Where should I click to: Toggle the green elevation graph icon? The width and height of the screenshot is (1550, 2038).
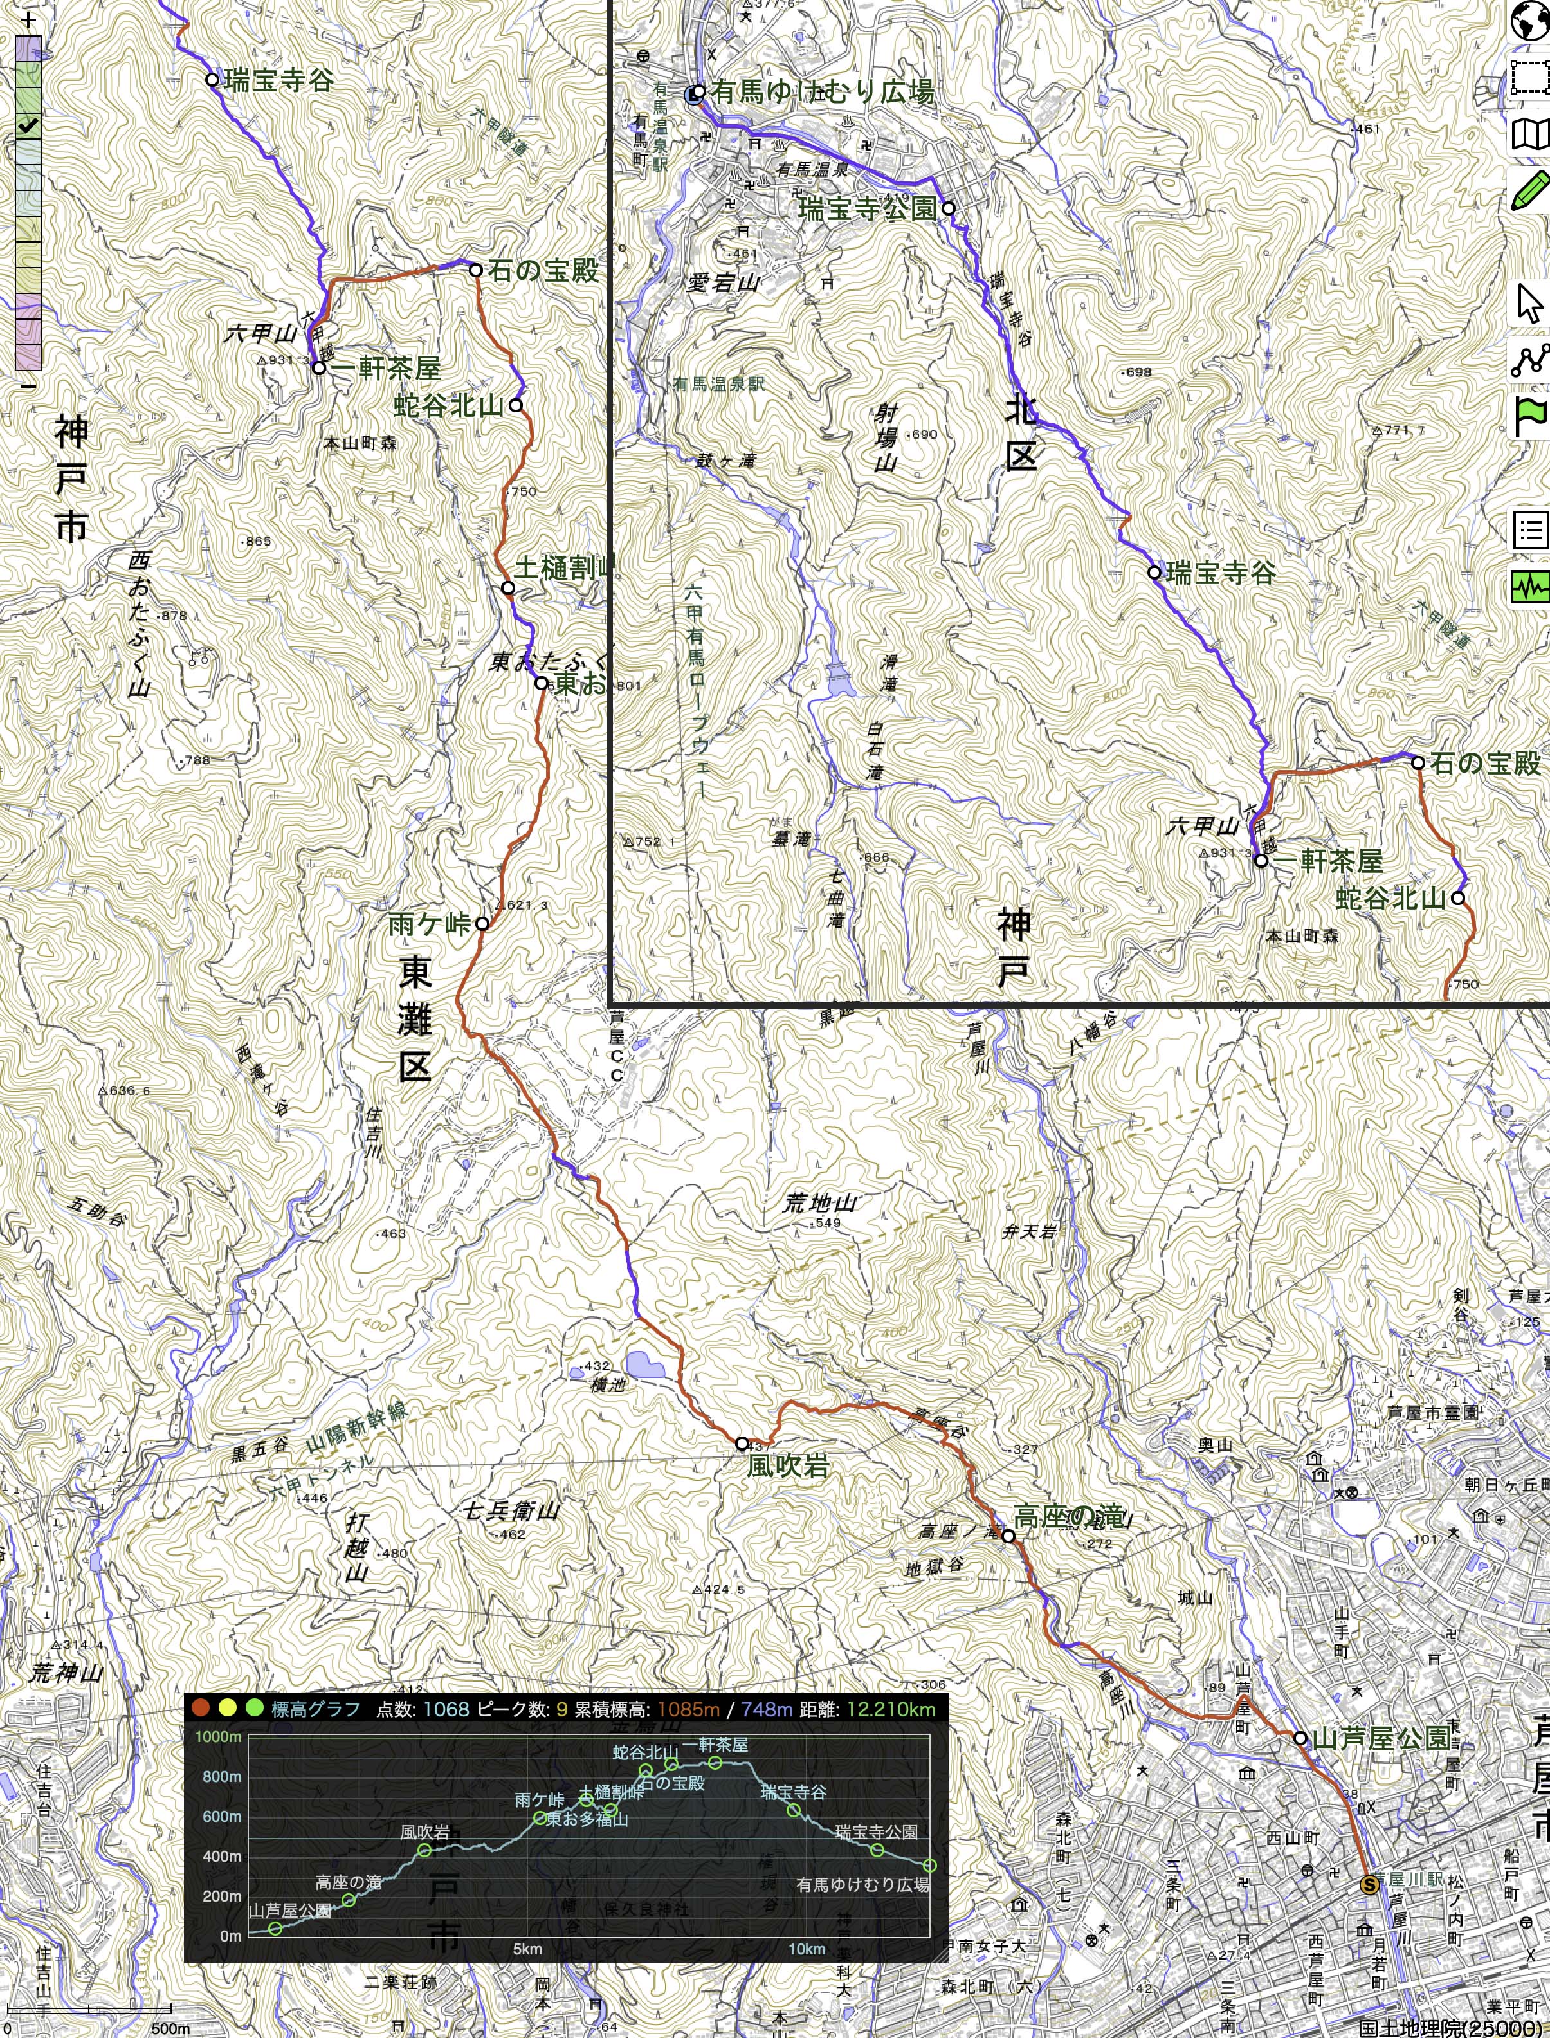(x=1529, y=586)
